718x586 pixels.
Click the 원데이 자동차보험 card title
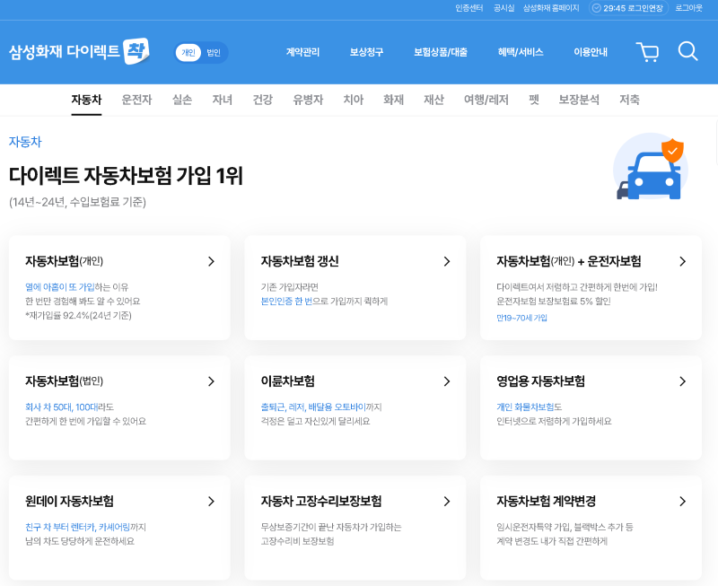(x=69, y=502)
